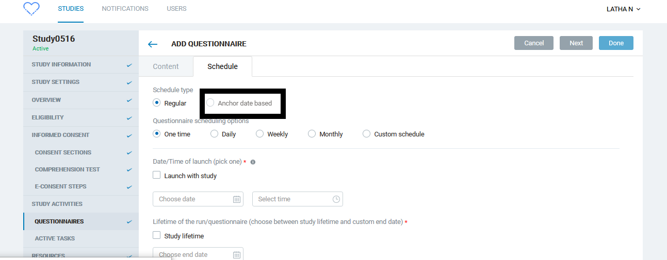Open calendar icon in Choose end date field

(x=236, y=254)
